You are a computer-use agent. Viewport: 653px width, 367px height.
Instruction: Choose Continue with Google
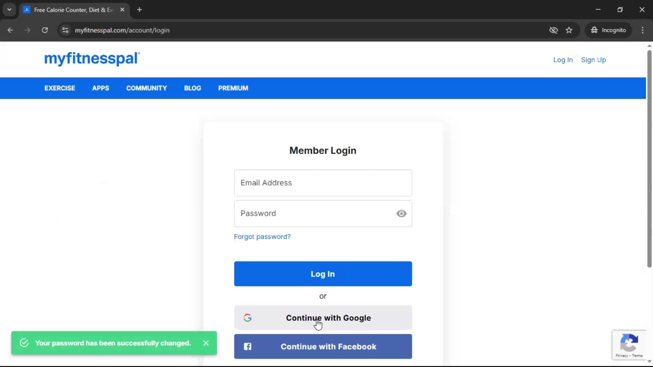point(323,318)
